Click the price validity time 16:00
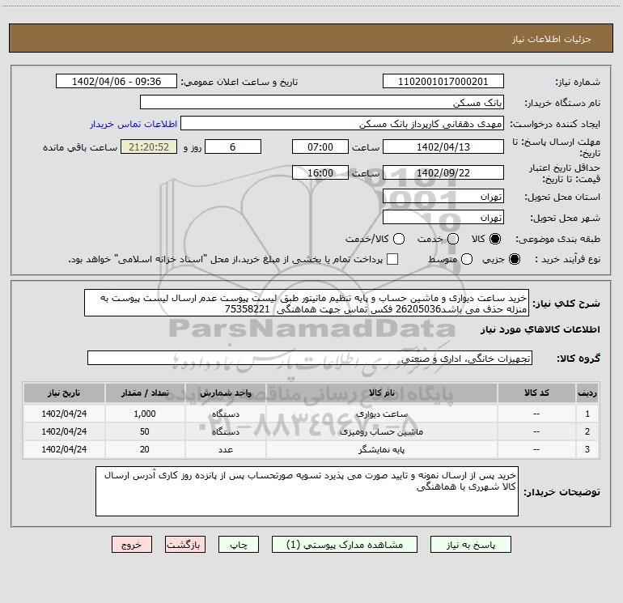The image size is (623, 603). click(320, 172)
